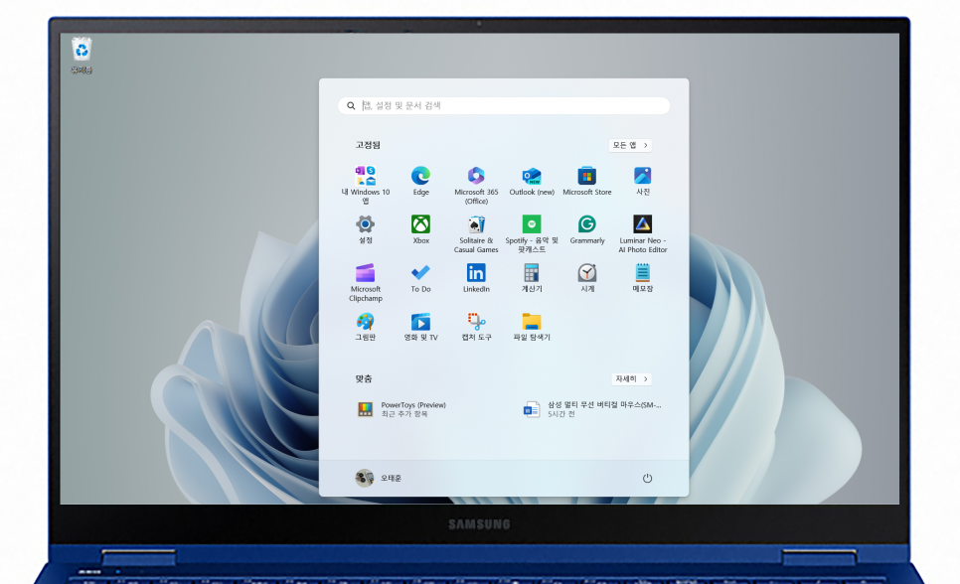Screen dimensions: 960x584
Task: Select the Recycle Bin on the desktop
Action: coord(81,56)
